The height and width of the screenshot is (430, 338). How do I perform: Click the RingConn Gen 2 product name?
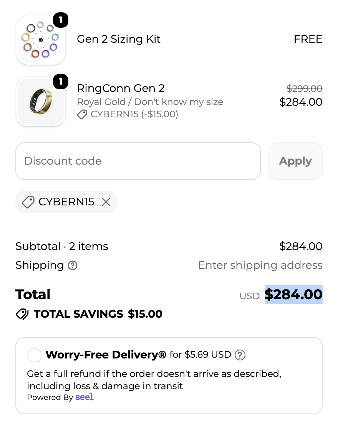point(121,88)
